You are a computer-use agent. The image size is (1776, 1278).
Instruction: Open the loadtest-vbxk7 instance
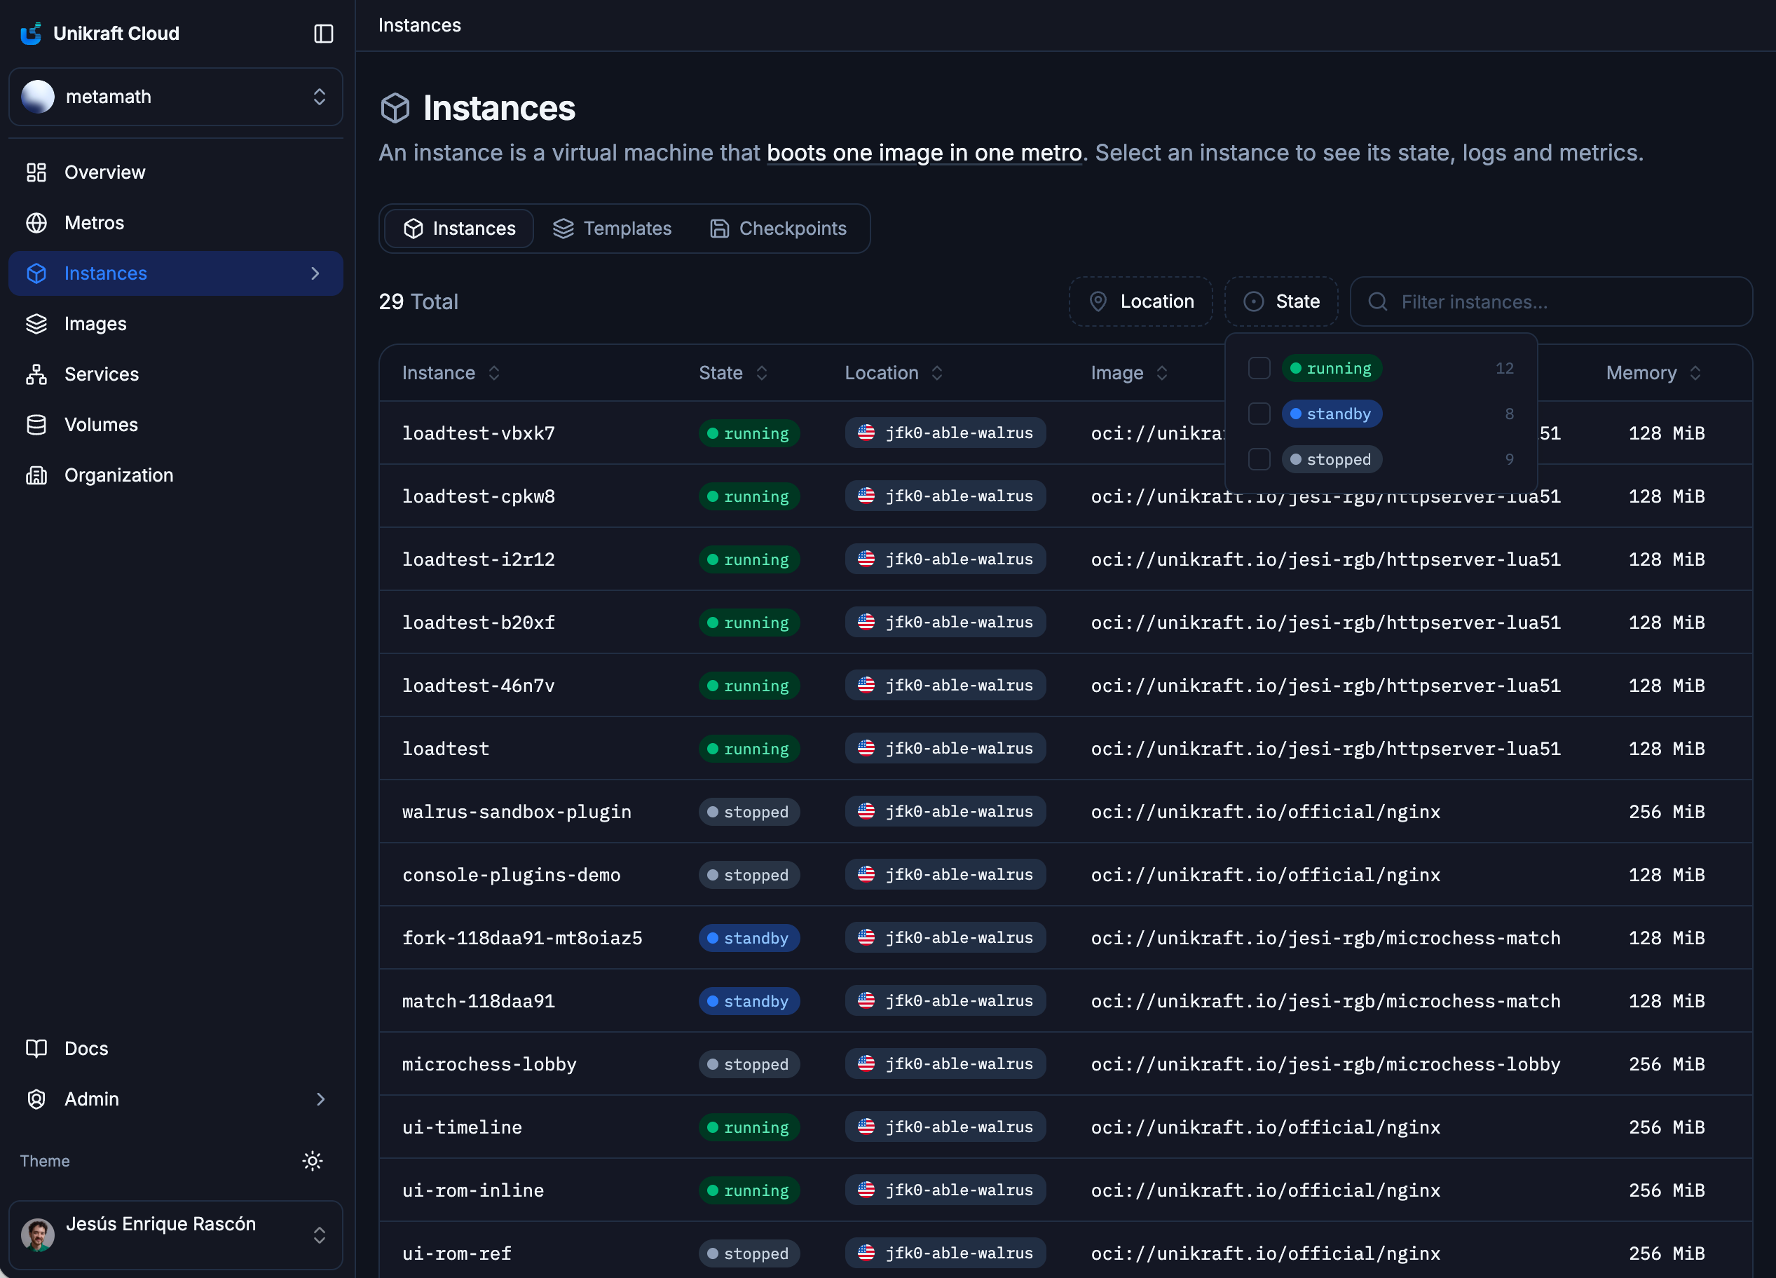coord(479,433)
